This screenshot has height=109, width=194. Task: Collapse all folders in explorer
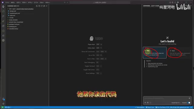[x=44, y=6]
